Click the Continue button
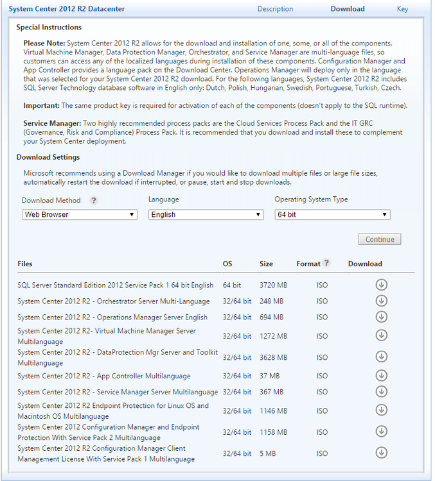 coord(380,239)
